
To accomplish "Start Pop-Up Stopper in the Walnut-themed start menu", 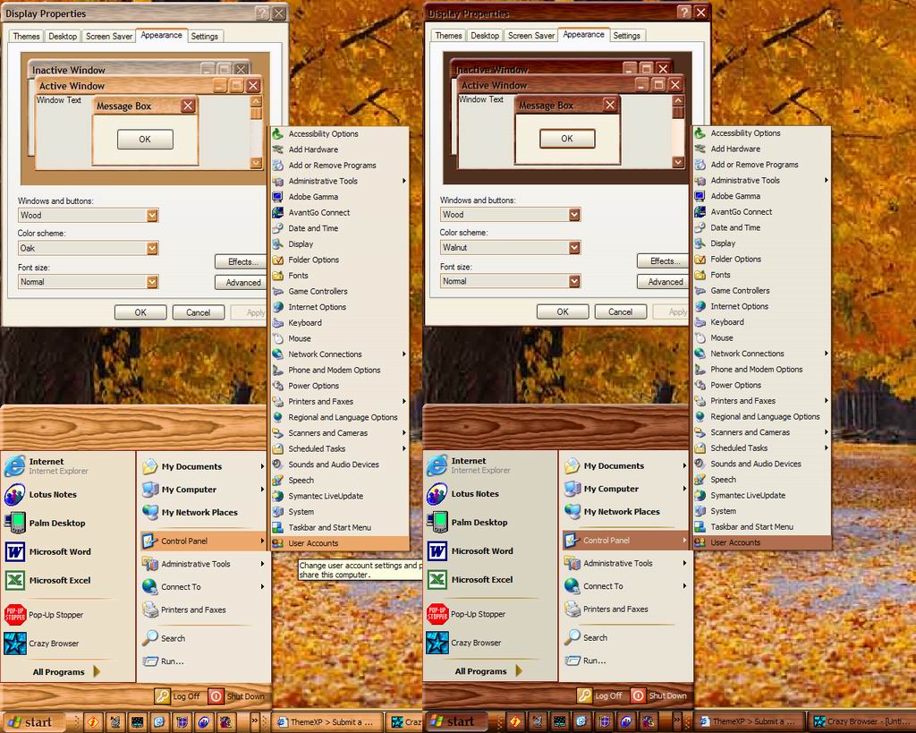I will [476, 614].
